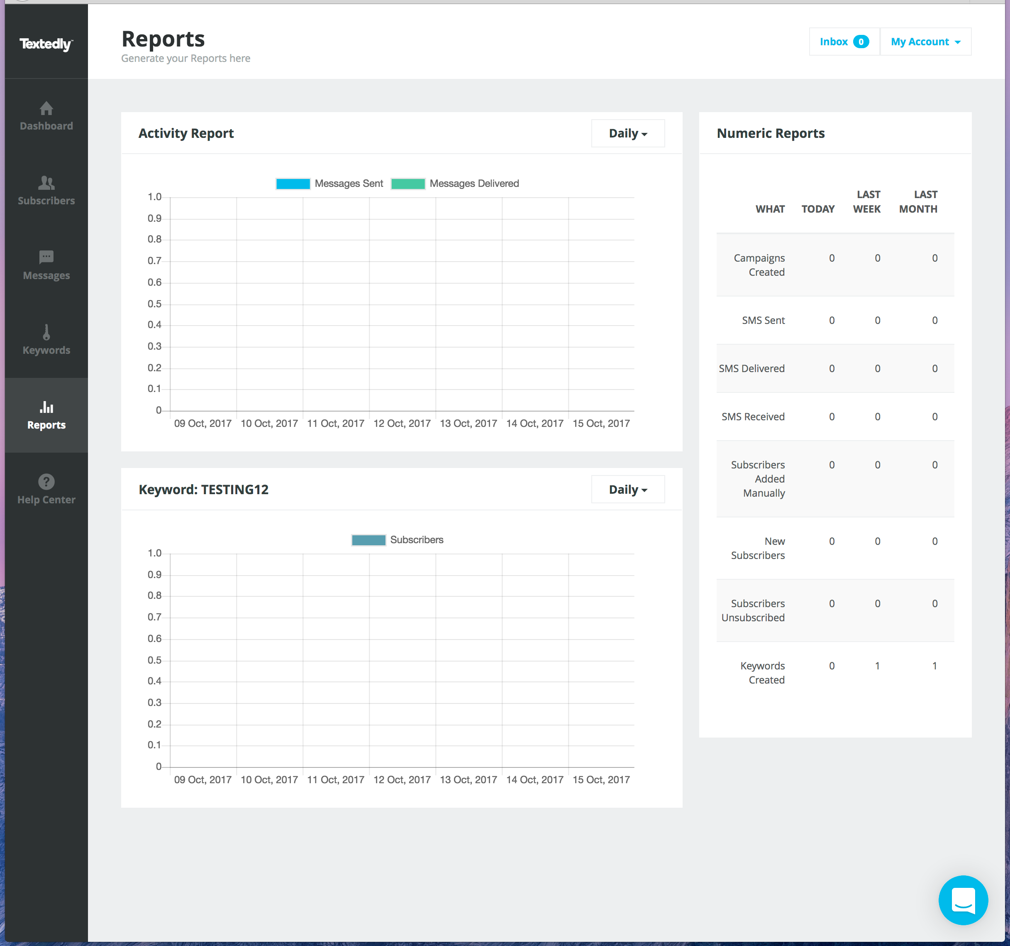Viewport: 1010px width, 946px height.
Task: Click the Inbox count badge
Action: [x=861, y=42]
